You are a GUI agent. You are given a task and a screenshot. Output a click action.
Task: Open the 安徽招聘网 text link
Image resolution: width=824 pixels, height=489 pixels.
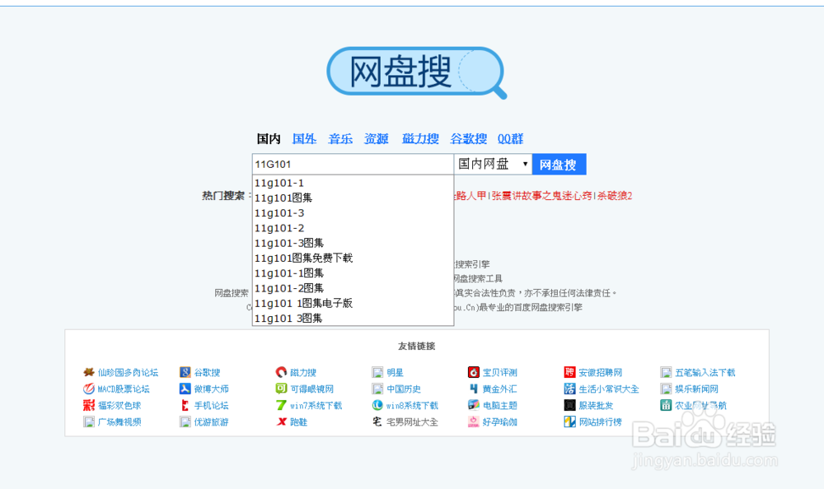[600, 372]
